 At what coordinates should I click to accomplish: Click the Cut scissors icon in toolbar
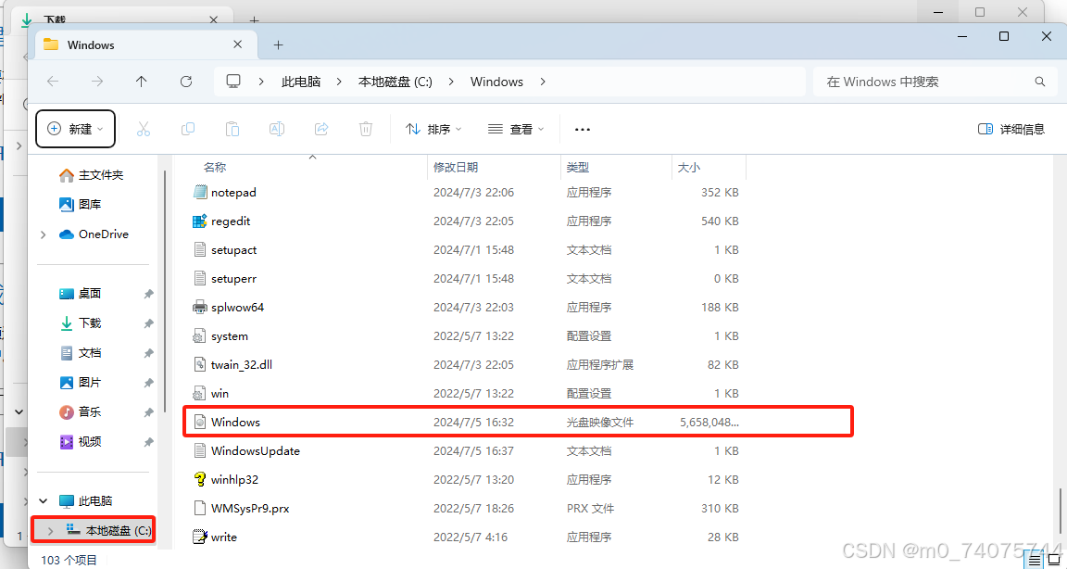point(143,129)
